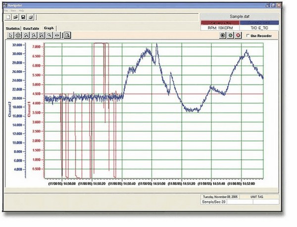Image resolution: width=297 pixels, height=227 pixels.
Task: Select the arrow pointer graph tool
Action: tap(9, 35)
